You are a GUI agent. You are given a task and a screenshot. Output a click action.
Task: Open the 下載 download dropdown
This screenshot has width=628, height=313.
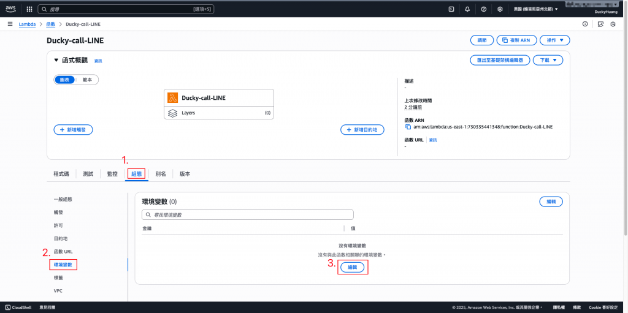coord(548,60)
